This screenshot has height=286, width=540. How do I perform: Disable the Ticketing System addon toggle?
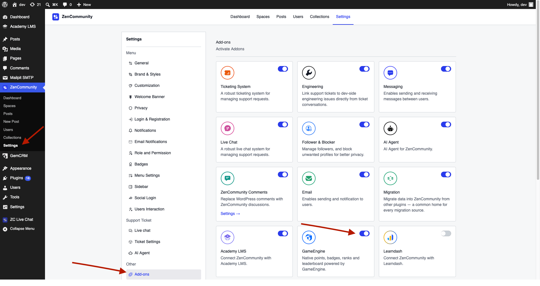point(283,69)
